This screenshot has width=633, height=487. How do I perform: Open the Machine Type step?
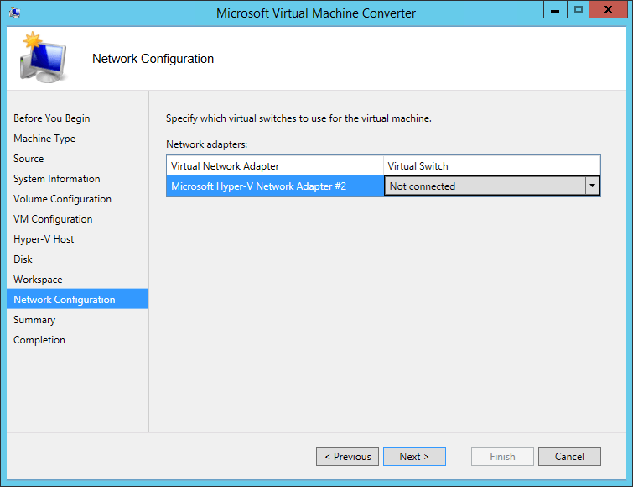click(x=44, y=139)
